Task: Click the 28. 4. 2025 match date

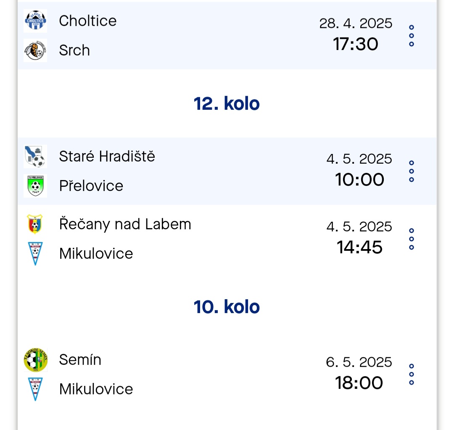Action: (x=356, y=23)
